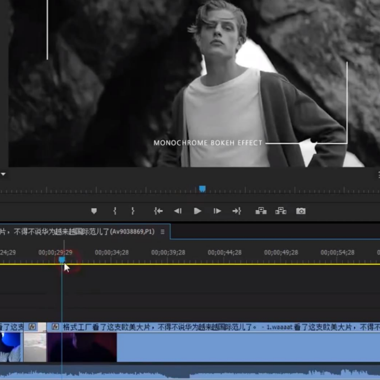Screen dimensions: 380x380
Task: Click timecode 00;00;54;28 on timeline ruler
Action: pyautogui.click(x=337, y=253)
